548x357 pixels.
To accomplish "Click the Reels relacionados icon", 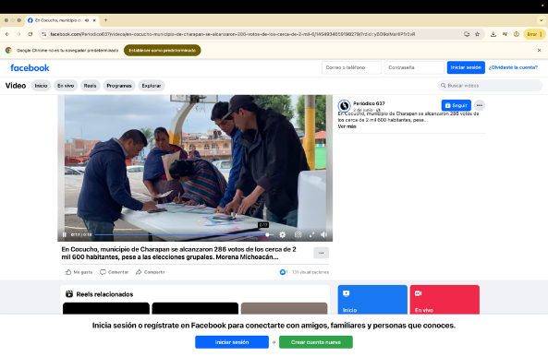I will (x=69, y=294).
